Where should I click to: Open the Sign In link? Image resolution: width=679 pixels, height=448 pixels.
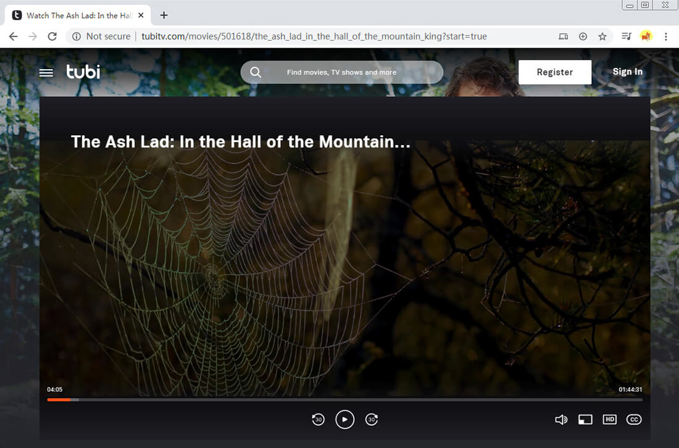(x=628, y=72)
